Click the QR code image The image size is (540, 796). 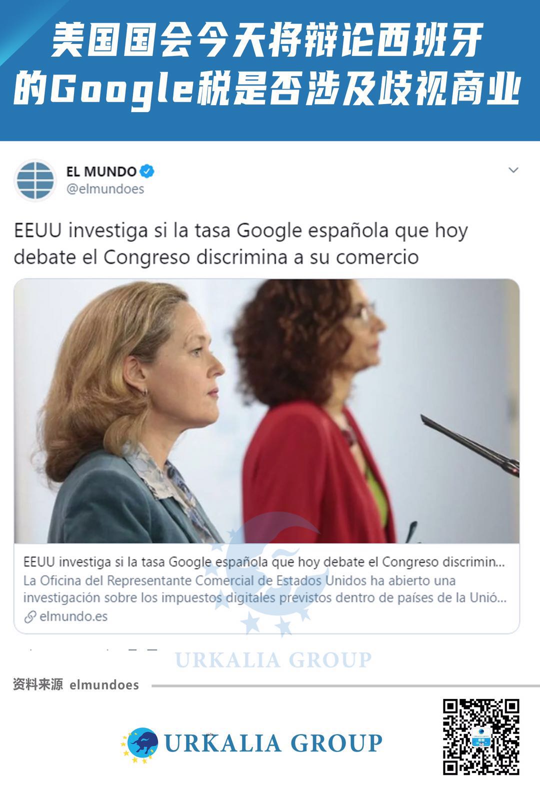[x=481, y=736]
